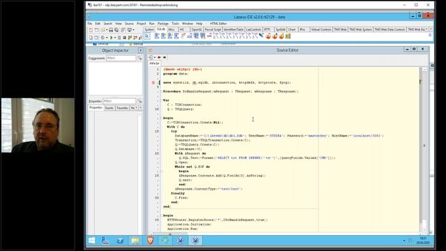Select the data.lpr editor tab
This screenshot has height=251, width=446.
coord(155,63)
